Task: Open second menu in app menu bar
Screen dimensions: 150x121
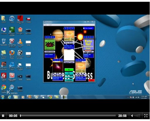Action: coord(50,25)
